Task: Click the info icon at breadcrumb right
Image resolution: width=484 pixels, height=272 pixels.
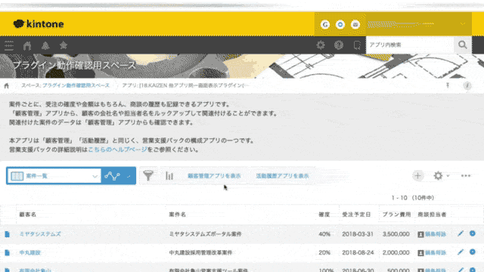Action: pyautogui.click(x=467, y=85)
